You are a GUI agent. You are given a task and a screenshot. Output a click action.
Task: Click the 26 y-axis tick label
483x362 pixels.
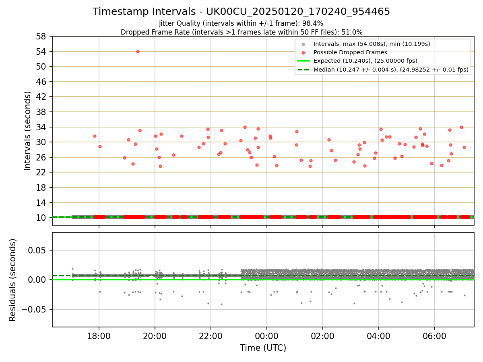[x=42, y=157]
